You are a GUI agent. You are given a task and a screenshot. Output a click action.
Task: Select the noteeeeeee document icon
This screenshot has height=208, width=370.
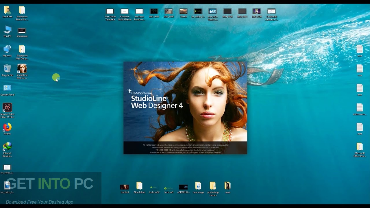[x=360, y=107]
